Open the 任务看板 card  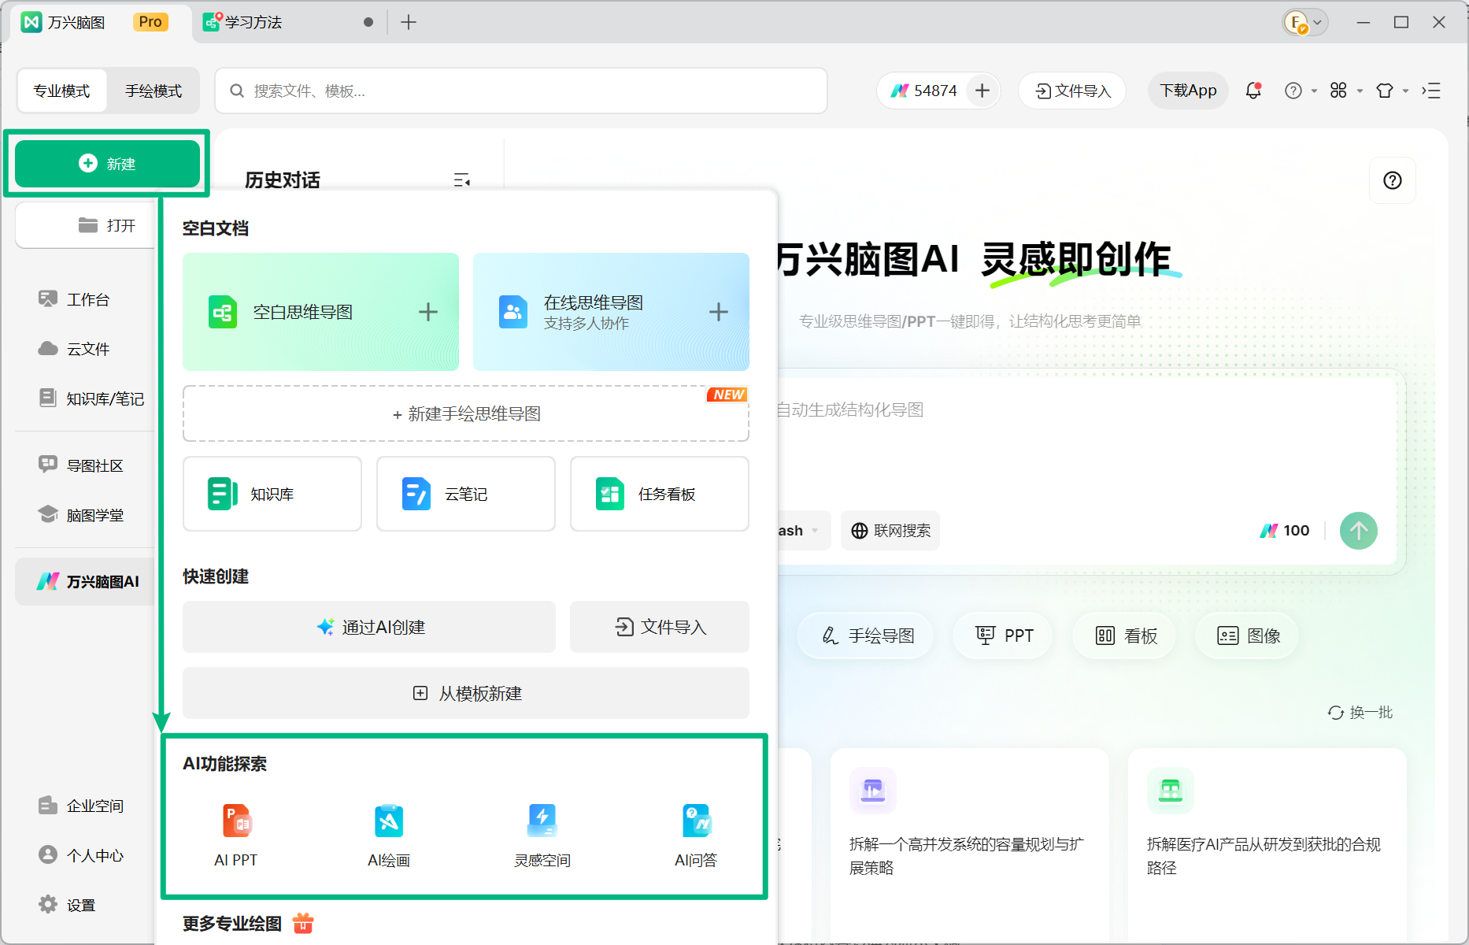(x=660, y=494)
